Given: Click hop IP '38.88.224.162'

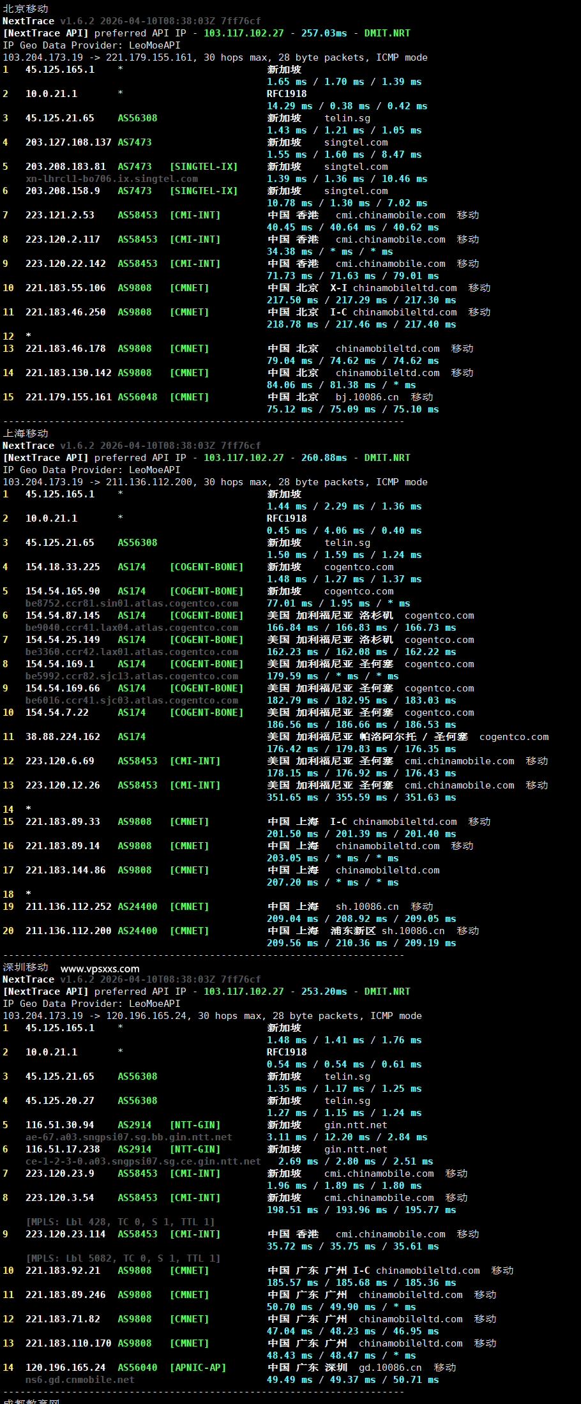Looking at the screenshot, I should click(x=63, y=737).
